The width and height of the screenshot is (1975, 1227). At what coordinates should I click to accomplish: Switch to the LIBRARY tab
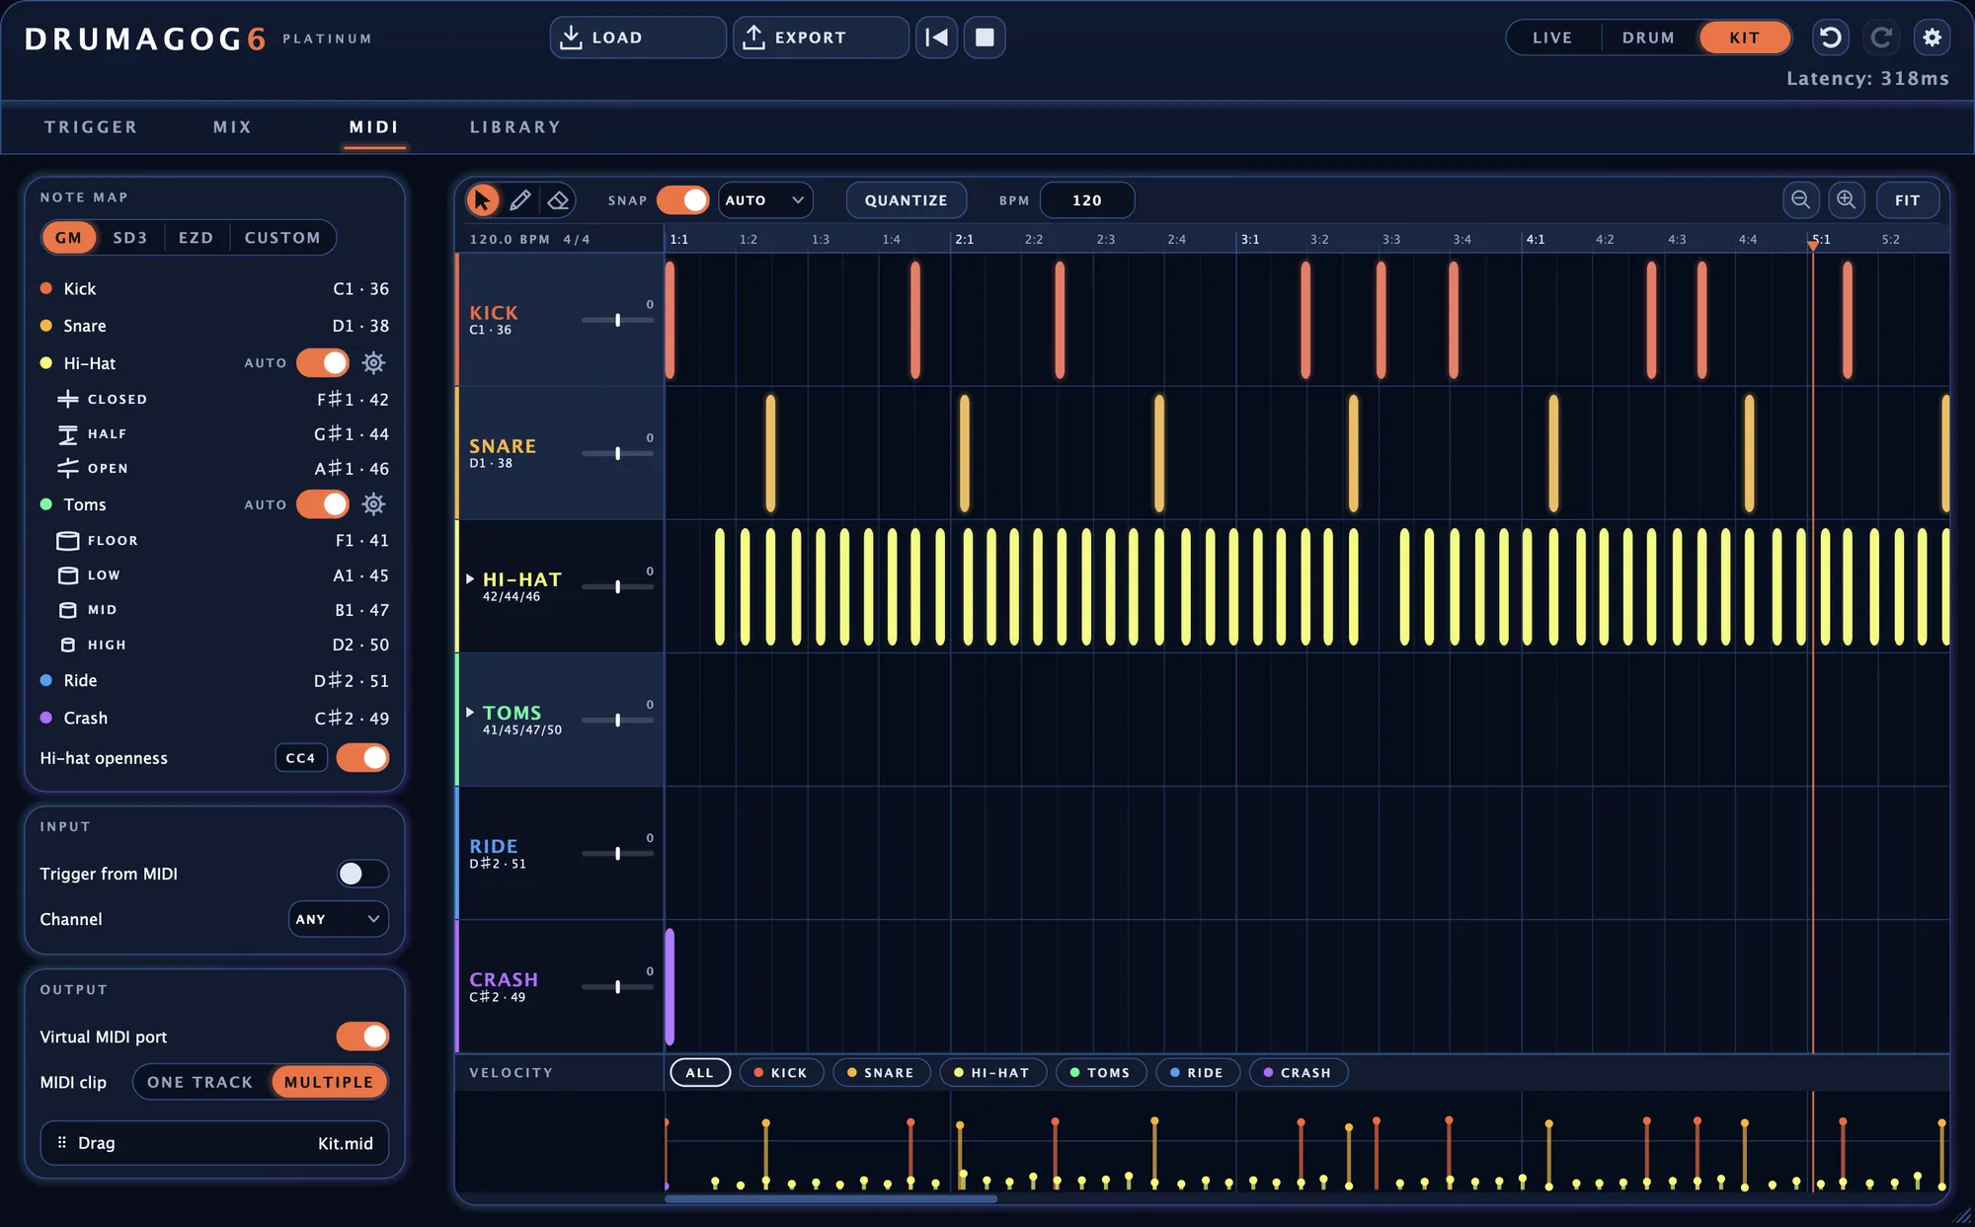pyautogui.click(x=515, y=127)
